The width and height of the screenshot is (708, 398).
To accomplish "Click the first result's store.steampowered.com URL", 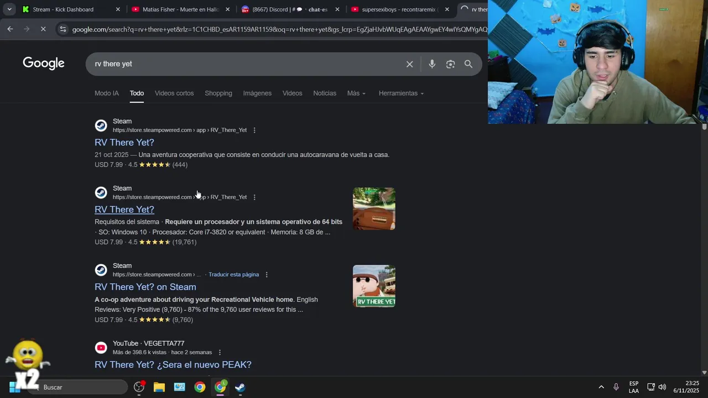I will [x=180, y=130].
